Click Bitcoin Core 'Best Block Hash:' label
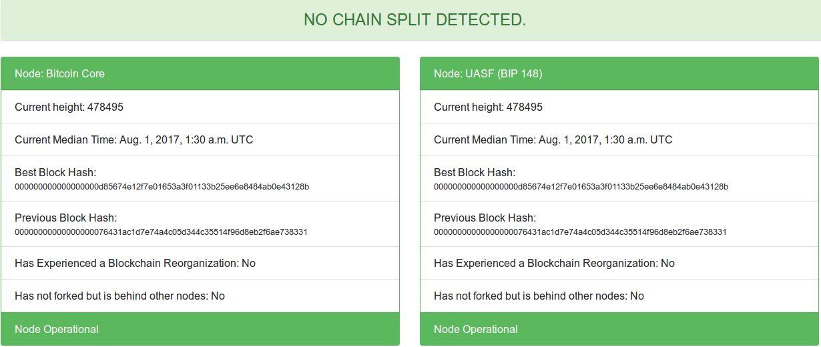Image resolution: width=821 pixels, height=347 pixels. [55, 173]
